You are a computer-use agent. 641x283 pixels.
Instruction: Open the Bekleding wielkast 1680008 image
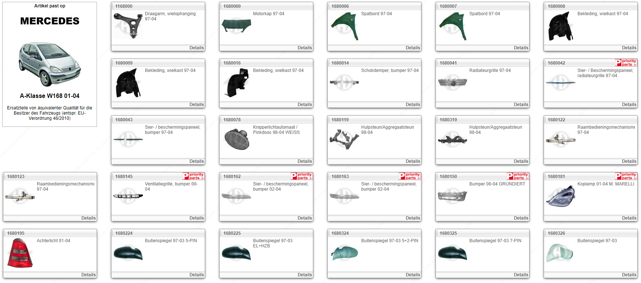coord(561,27)
